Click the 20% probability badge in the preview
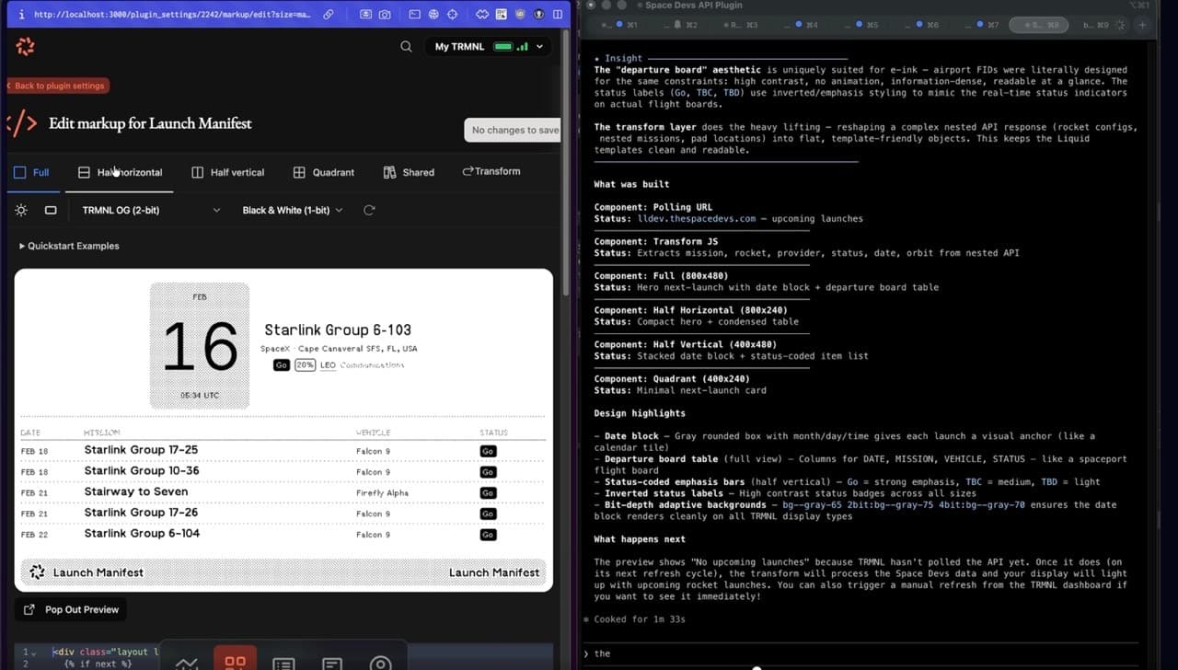 click(x=305, y=365)
